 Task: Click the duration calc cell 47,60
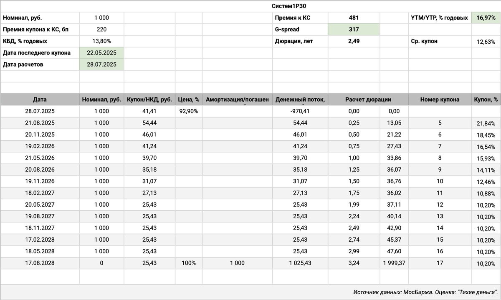click(x=394, y=251)
